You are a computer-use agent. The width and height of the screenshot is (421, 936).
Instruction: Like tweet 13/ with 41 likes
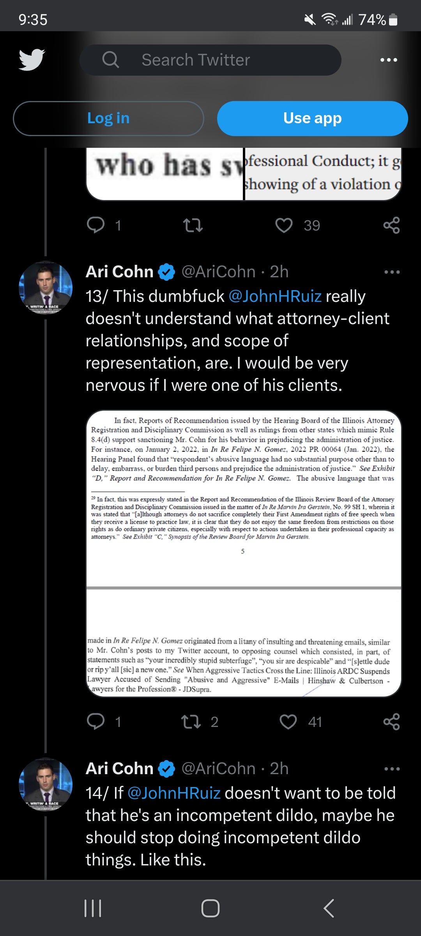pyautogui.click(x=288, y=721)
